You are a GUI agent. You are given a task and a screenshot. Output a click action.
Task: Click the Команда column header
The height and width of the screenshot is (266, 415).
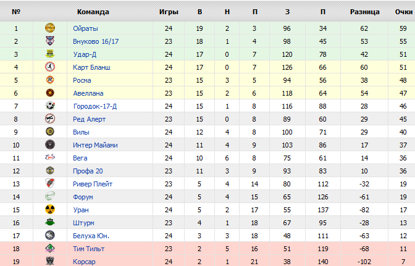(93, 12)
